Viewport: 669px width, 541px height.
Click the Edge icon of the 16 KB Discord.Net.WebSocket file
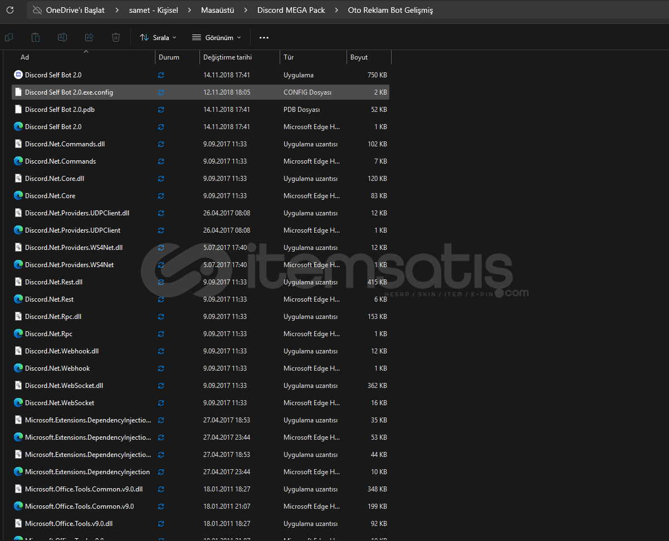18,402
